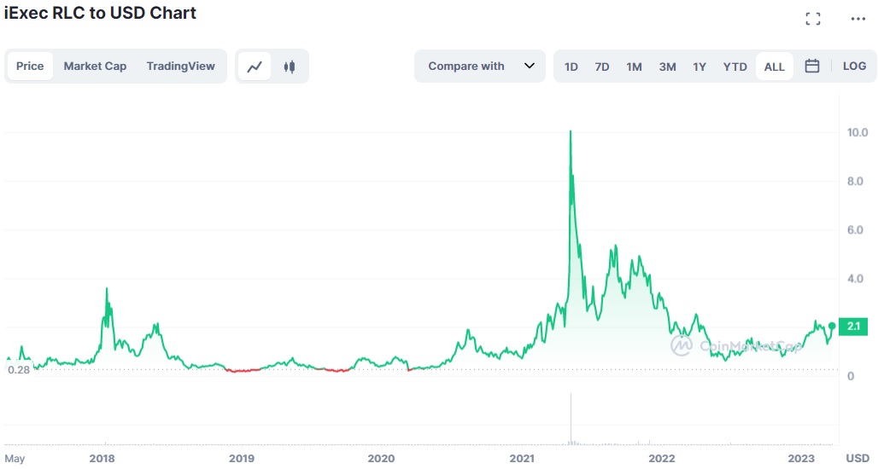The width and height of the screenshot is (878, 469).
Task: Set chart range to 1M
Action: tap(634, 67)
